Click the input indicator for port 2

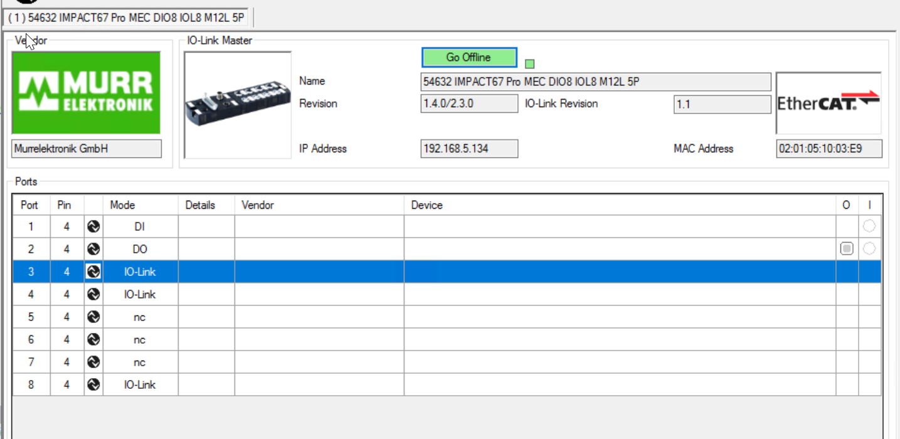tap(869, 248)
